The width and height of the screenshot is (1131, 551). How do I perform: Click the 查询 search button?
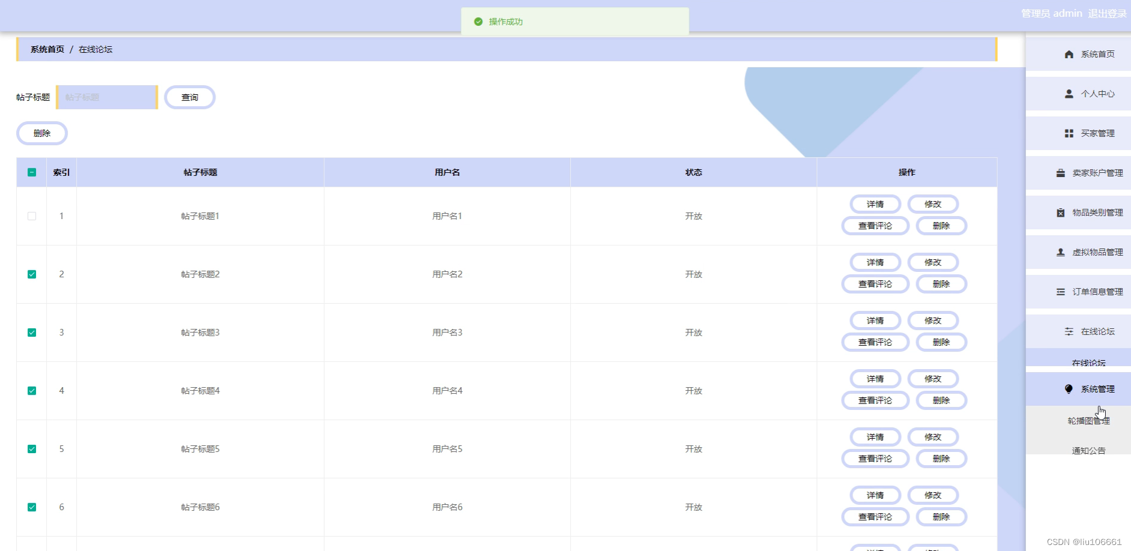point(190,97)
